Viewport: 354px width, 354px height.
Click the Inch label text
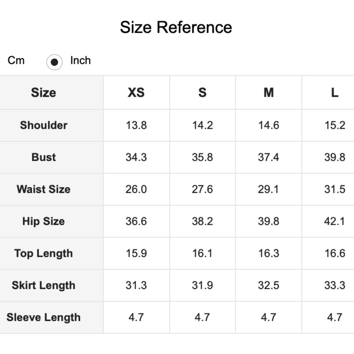[80, 61]
